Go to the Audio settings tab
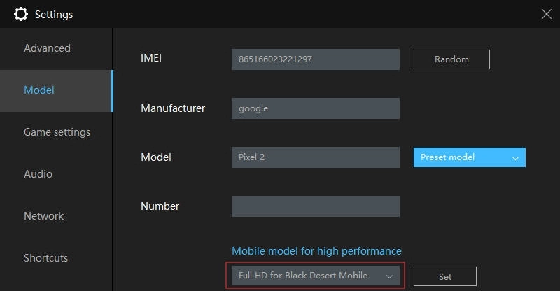Viewport: 560px width, 291px height. click(x=38, y=174)
